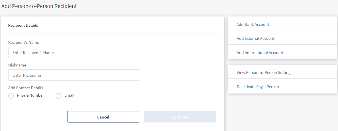Click the greyed-out Continue button
This screenshot has width=338, height=131.
pos(180,117)
